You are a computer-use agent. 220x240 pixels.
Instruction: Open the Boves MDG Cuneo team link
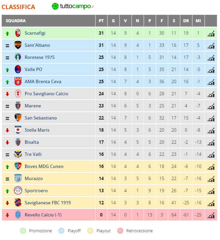[44, 166]
